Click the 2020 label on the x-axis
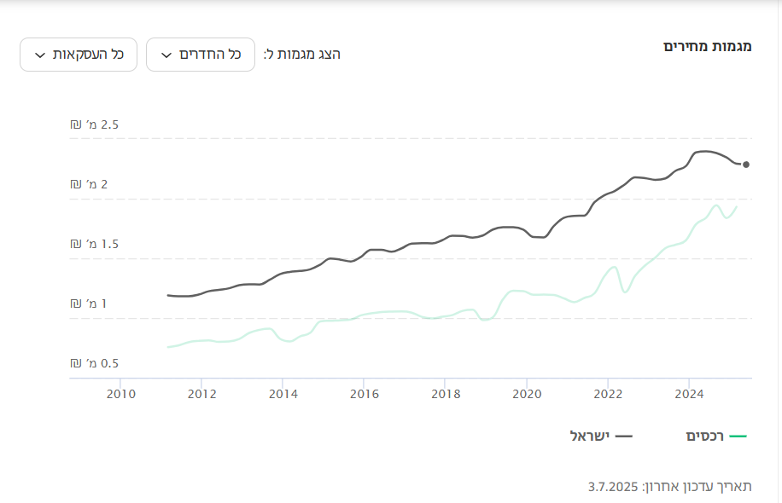The width and height of the screenshot is (782, 503). 527,394
